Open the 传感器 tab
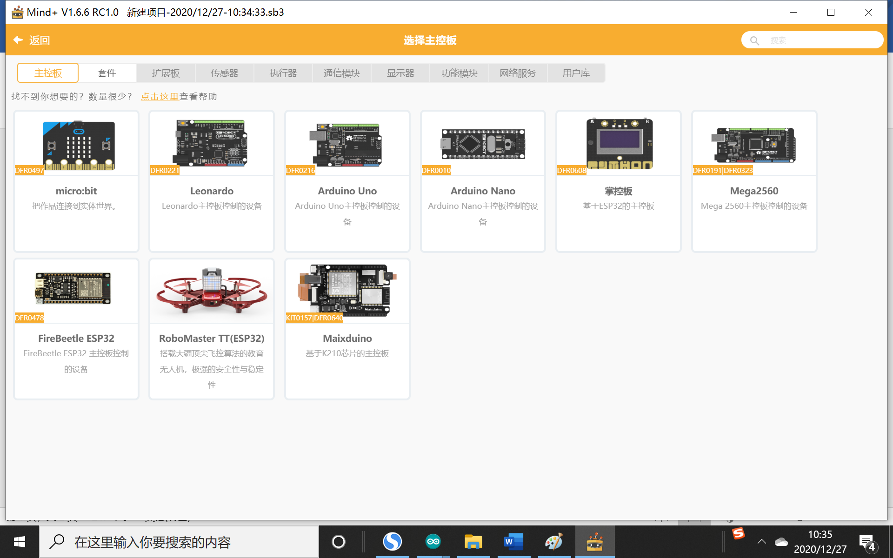Viewport: 893px width, 558px height. click(224, 73)
